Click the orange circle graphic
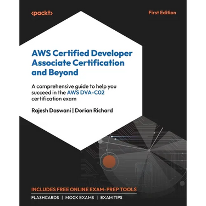This screenshot has width=206, height=206. (109, 162)
